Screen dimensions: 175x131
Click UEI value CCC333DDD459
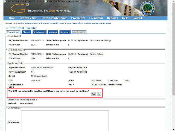[x=99, y=85]
